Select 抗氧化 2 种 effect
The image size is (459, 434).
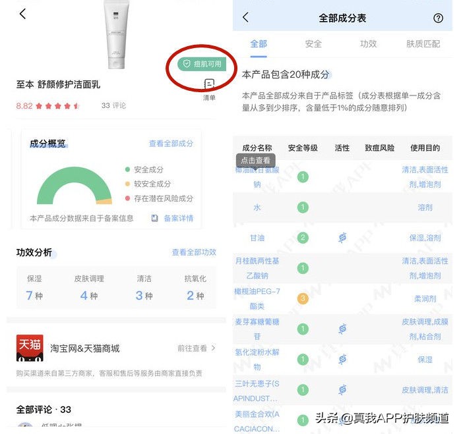(x=195, y=287)
